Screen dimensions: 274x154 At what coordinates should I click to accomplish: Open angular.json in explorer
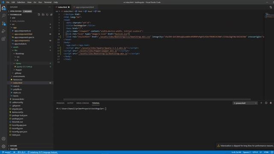click(17, 109)
